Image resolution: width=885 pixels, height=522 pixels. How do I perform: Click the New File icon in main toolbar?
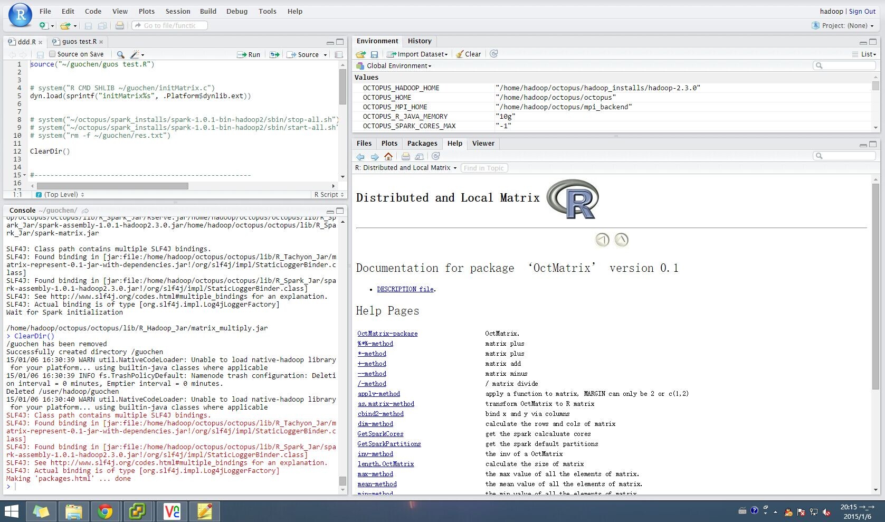coord(44,25)
